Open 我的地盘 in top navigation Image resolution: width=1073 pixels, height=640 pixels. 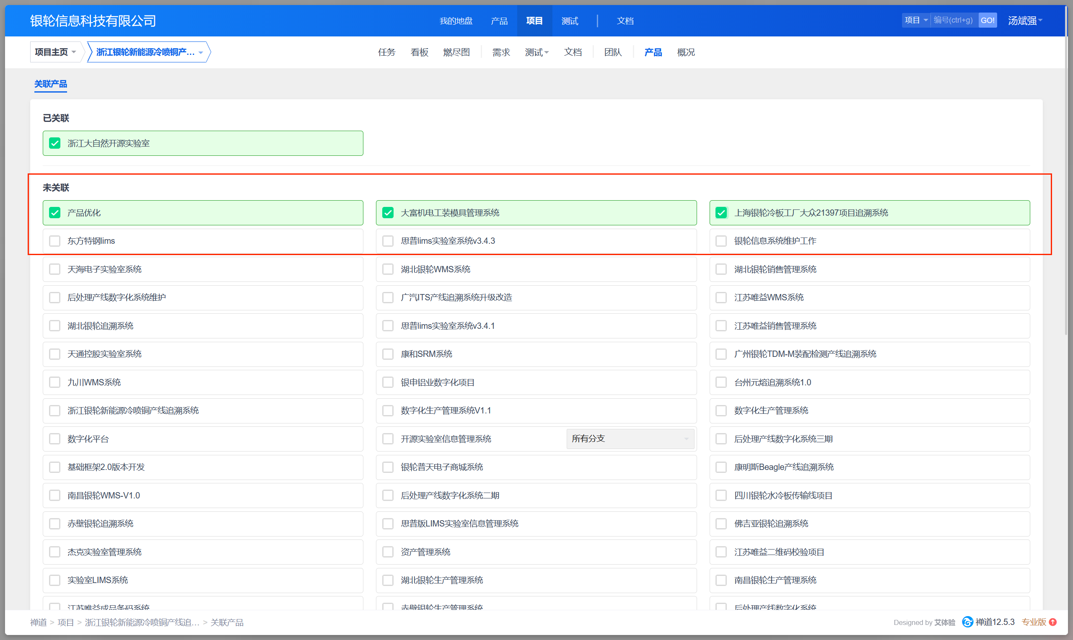click(x=456, y=21)
